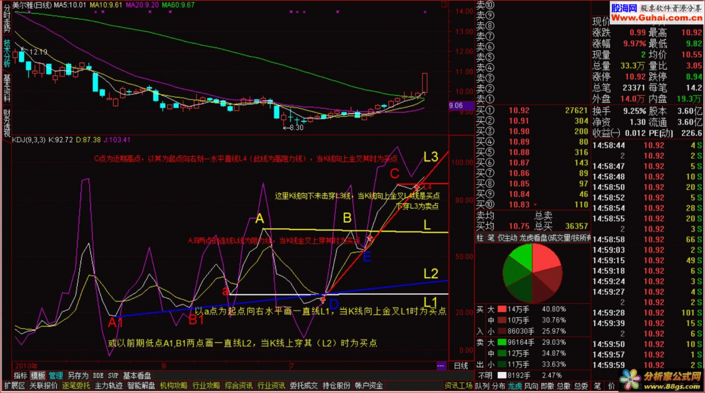Screen dimensions: 705x393
Task: Click the green large-sell color swatch (96164手)
Action: coord(501,342)
